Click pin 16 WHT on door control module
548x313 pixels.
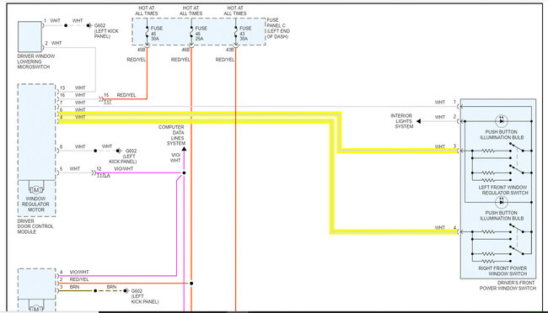(x=73, y=95)
